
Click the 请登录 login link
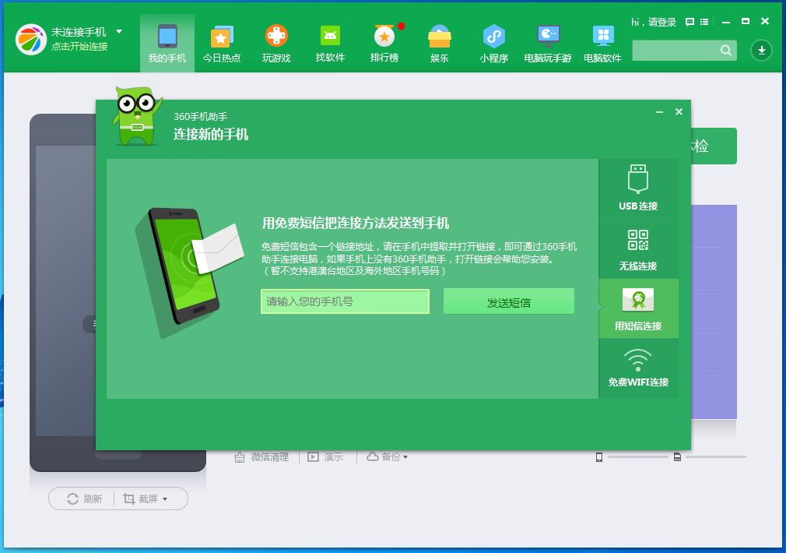tap(662, 23)
